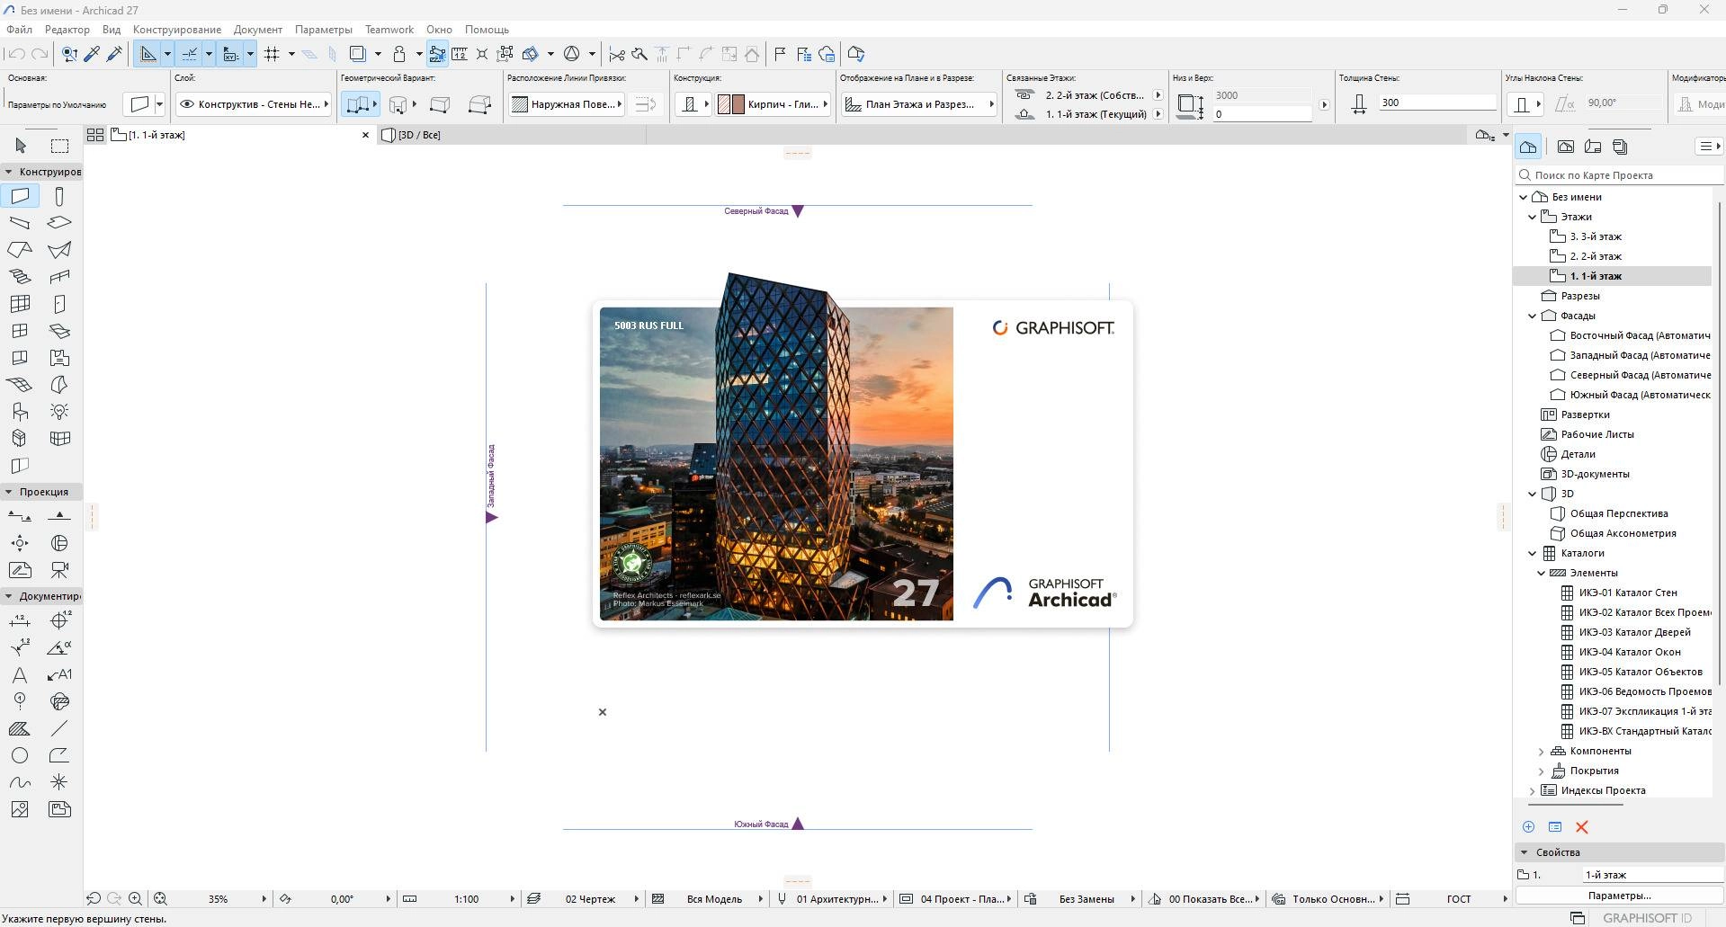Toggle the guide lines button
This screenshot has height=927, width=1726.
(148, 54)
